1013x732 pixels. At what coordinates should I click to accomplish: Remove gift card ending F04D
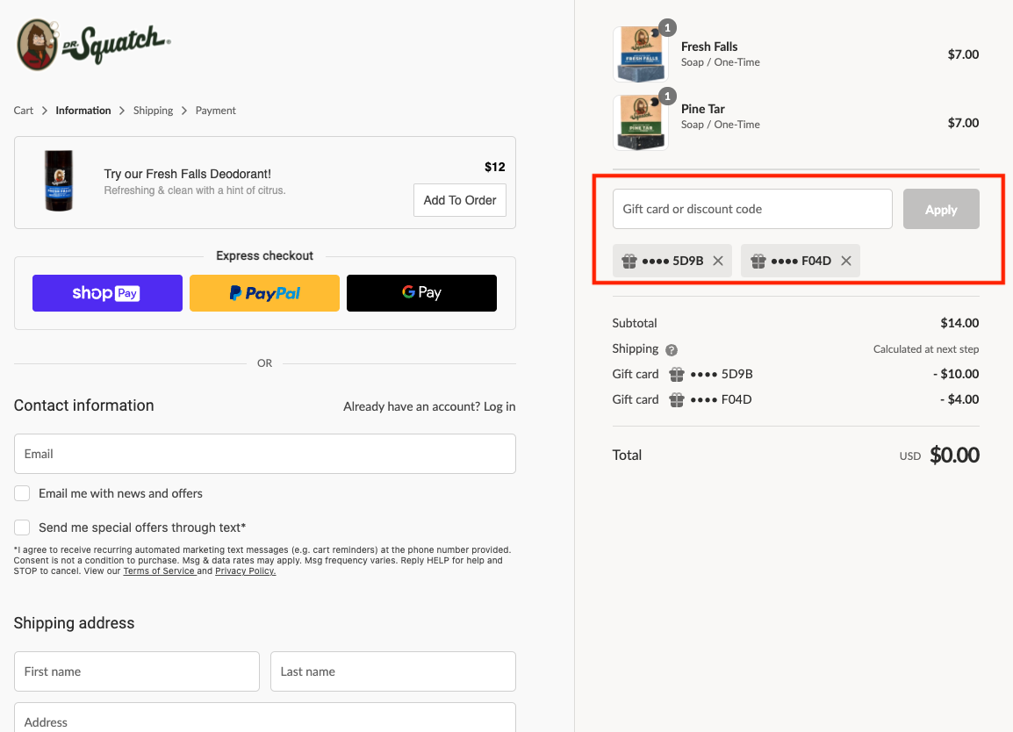click(x=845, y=261)
